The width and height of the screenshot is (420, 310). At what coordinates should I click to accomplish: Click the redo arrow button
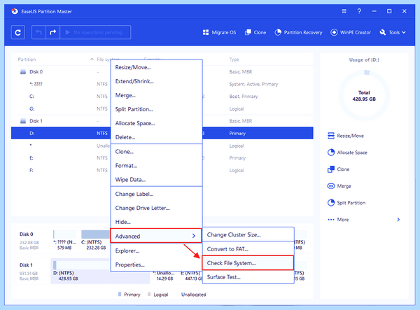coord(52,32)
